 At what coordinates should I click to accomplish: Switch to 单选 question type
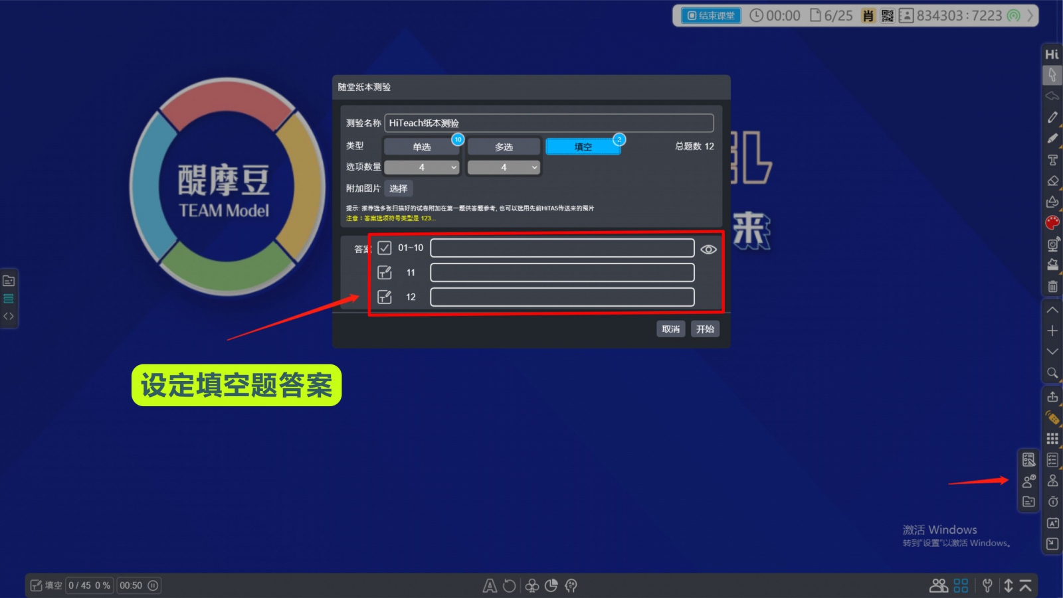point(421,147)
